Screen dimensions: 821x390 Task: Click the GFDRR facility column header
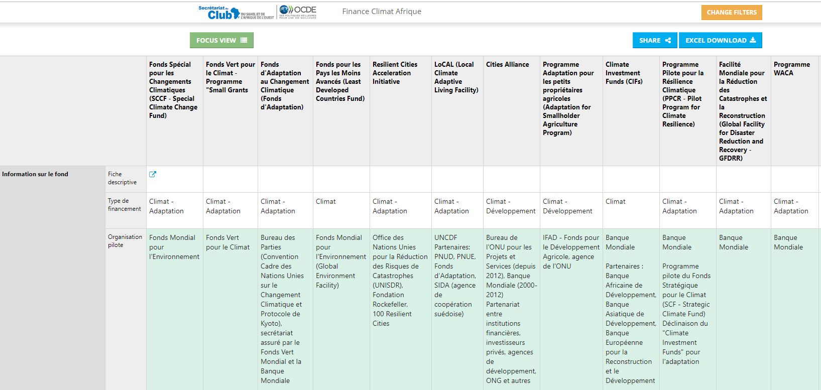tap(743, 111)
